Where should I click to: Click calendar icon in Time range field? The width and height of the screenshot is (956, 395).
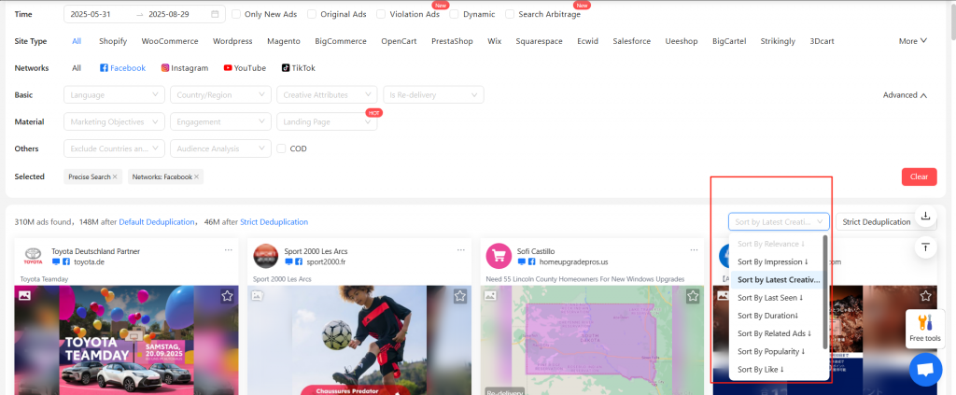pos(216,14)
